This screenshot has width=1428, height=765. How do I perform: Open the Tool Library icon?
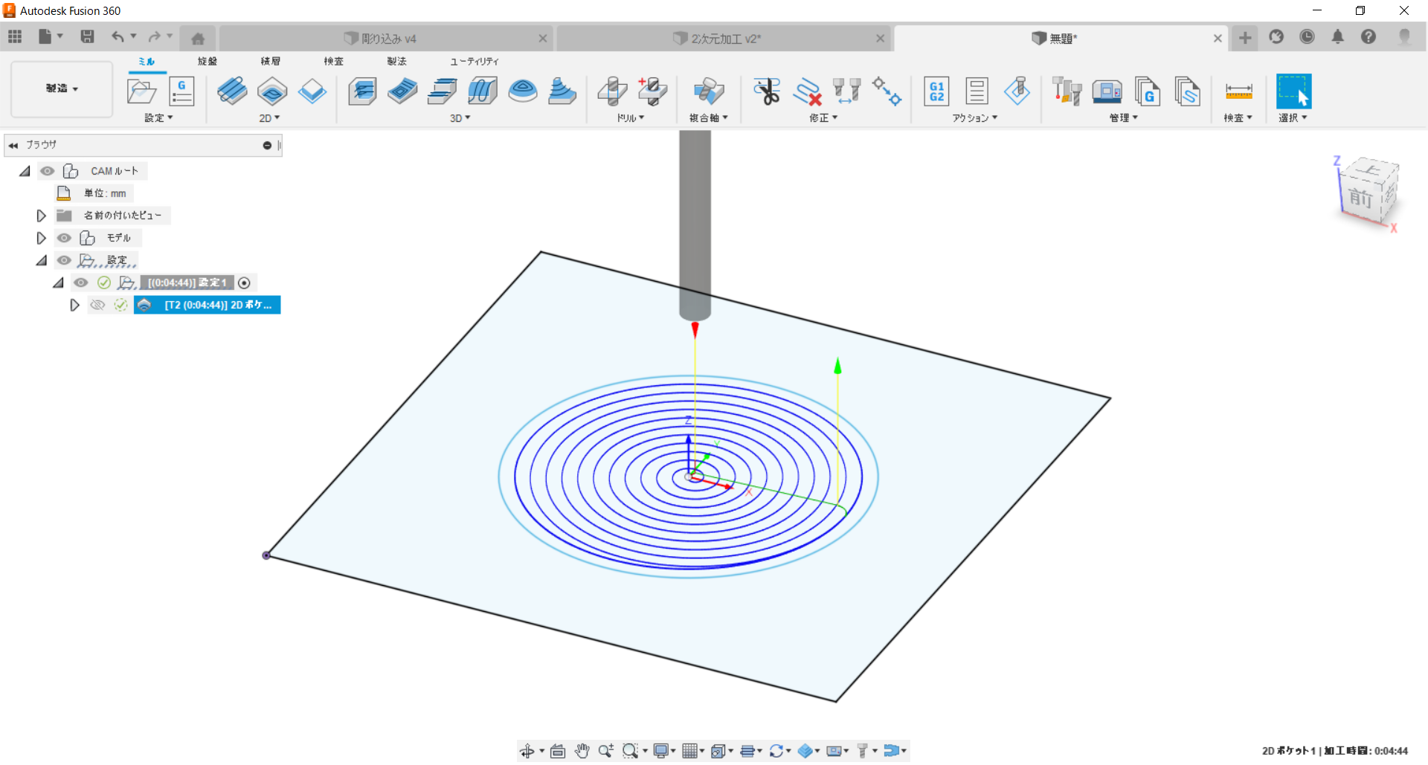pos(1067,91)
